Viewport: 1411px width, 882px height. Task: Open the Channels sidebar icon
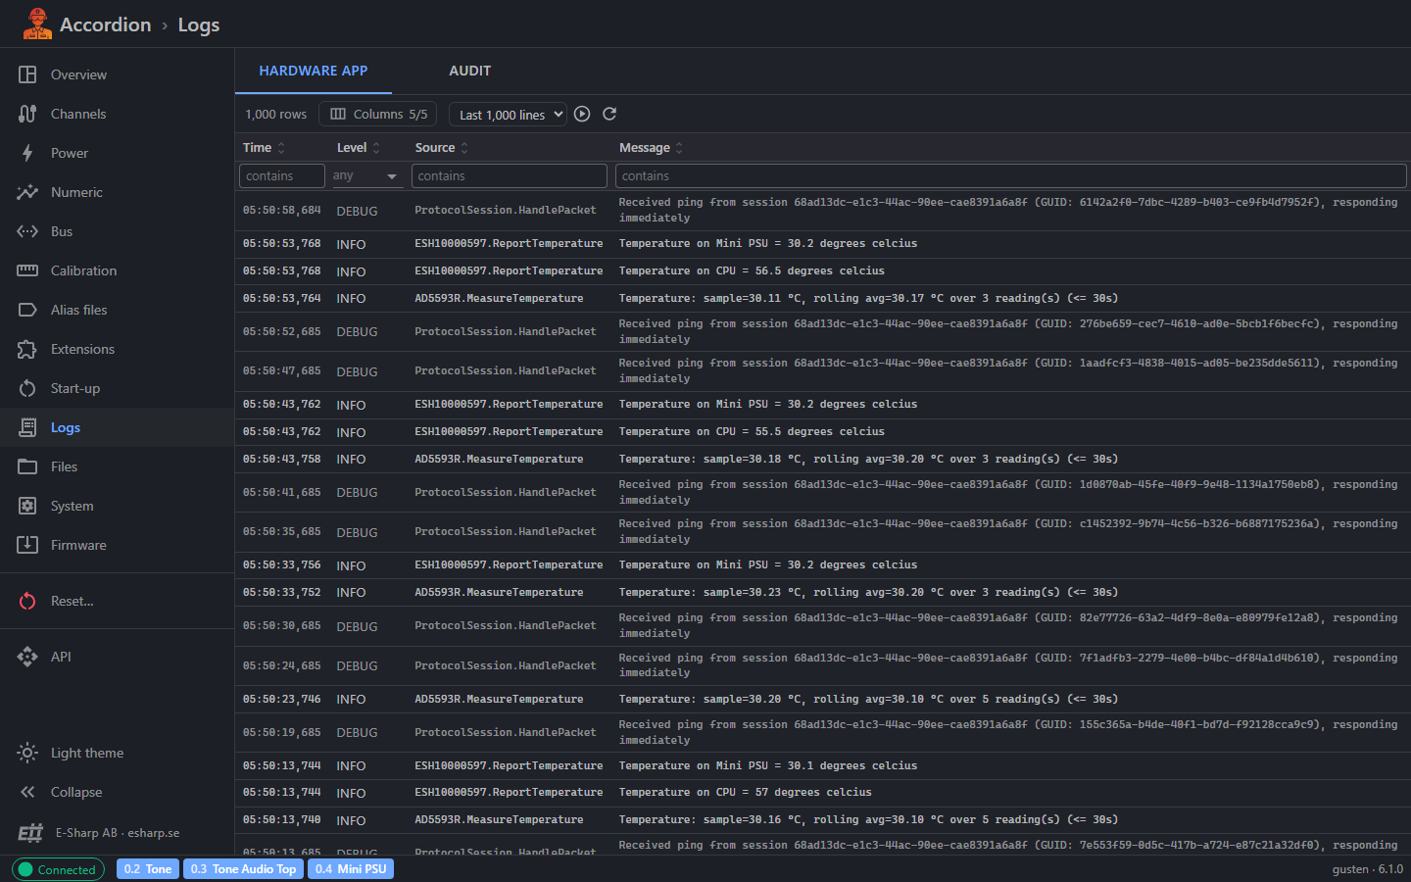tap(27, 114)
